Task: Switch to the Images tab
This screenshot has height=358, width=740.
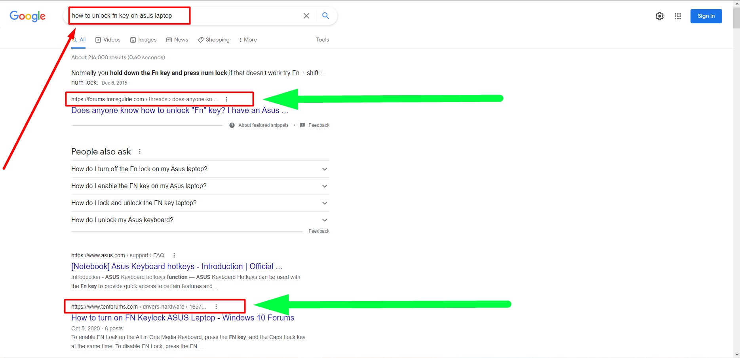Action: click(143, 40)
